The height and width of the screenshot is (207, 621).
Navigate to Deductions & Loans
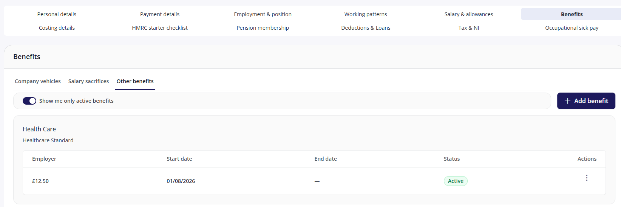click(x=366, y=28)
